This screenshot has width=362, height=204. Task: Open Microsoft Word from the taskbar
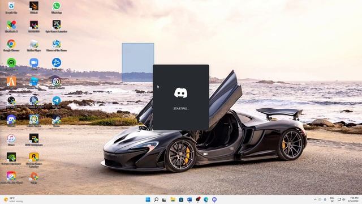click(189, 199)
